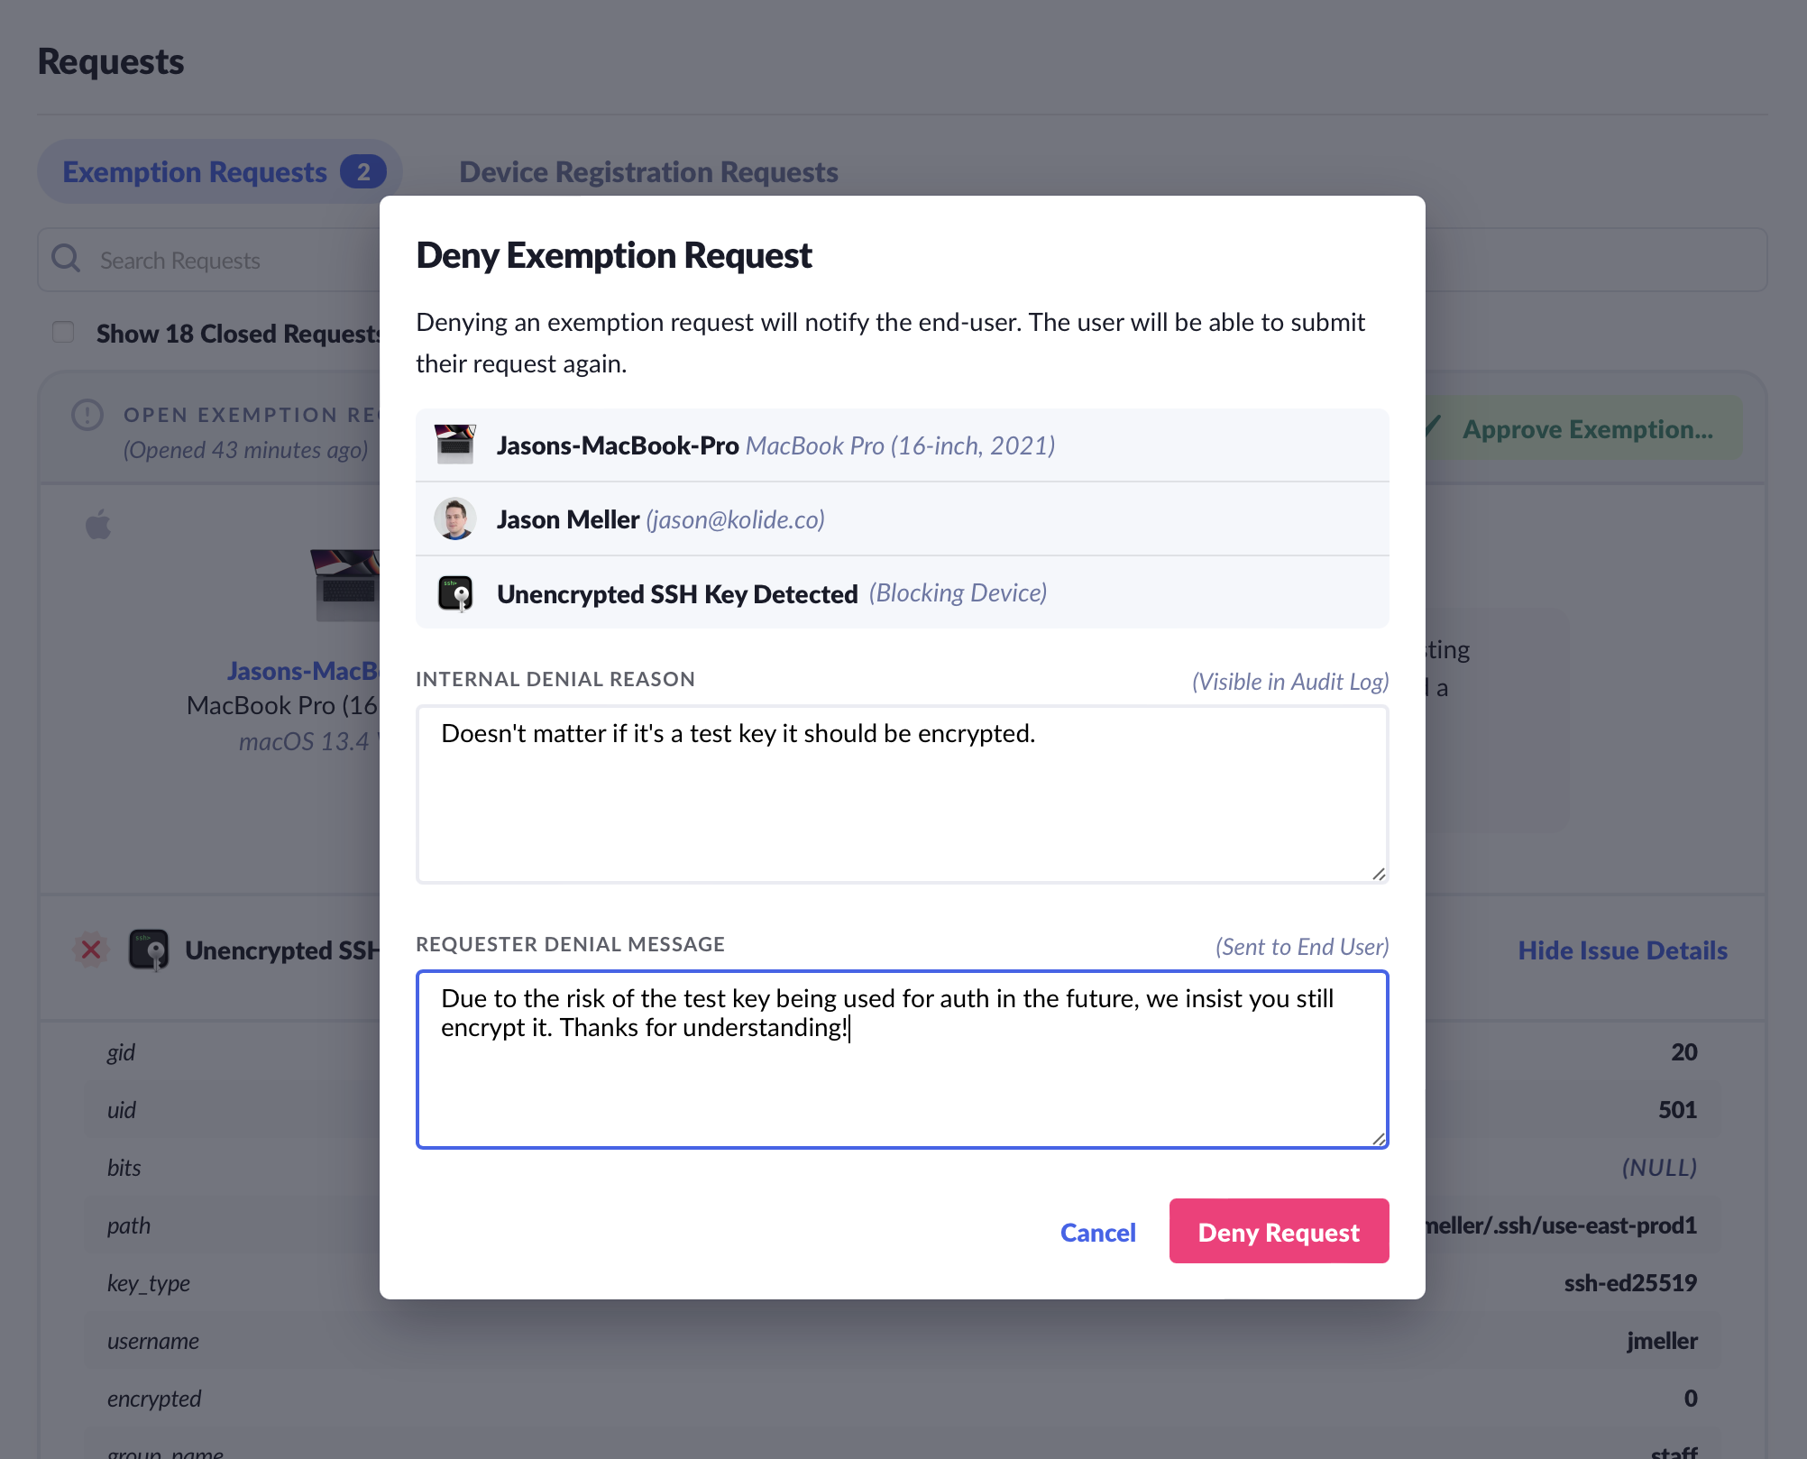Viewport: 1807px width, 1459px height.
Task: Click the Apple logo icon
Action: click(x=98, y=524)
